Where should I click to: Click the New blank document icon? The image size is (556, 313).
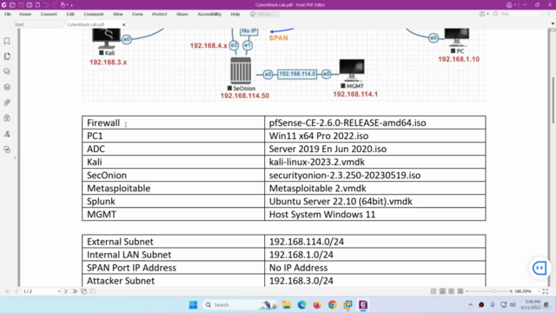pyautogui.click(x=37, y=5)
